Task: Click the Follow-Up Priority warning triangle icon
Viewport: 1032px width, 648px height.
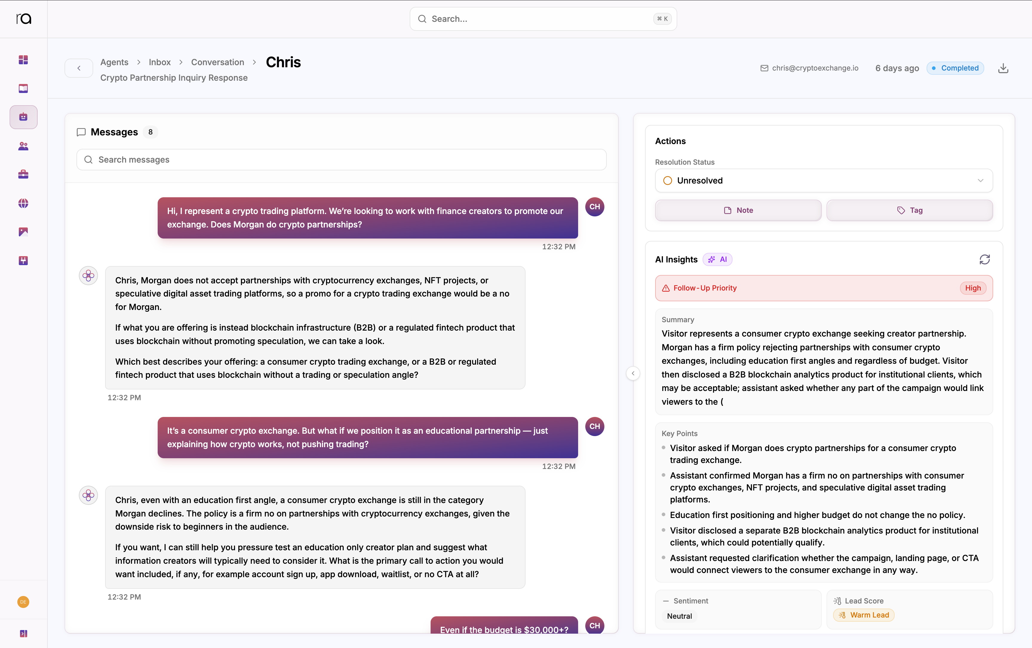Action: (666, 288)
